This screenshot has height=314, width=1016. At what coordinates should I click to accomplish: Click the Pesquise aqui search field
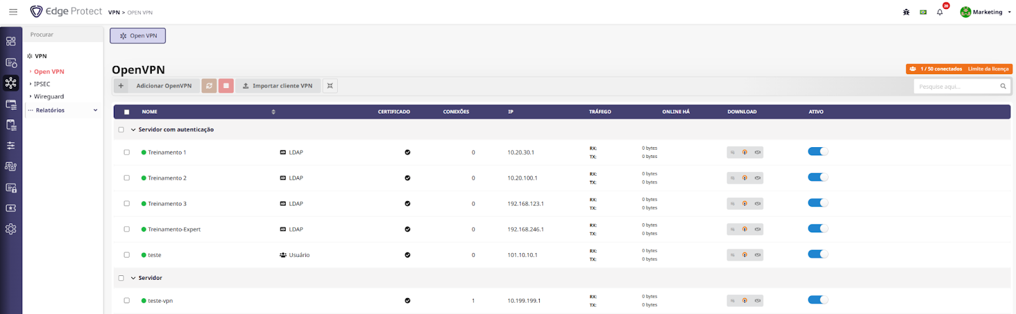click(x=957, y=86)
